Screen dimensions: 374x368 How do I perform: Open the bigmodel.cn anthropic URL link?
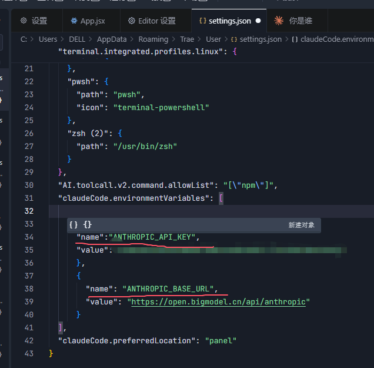pos(218,301)
